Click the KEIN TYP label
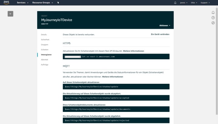Viewport: 218px width, 124px height. coord(45,24)
